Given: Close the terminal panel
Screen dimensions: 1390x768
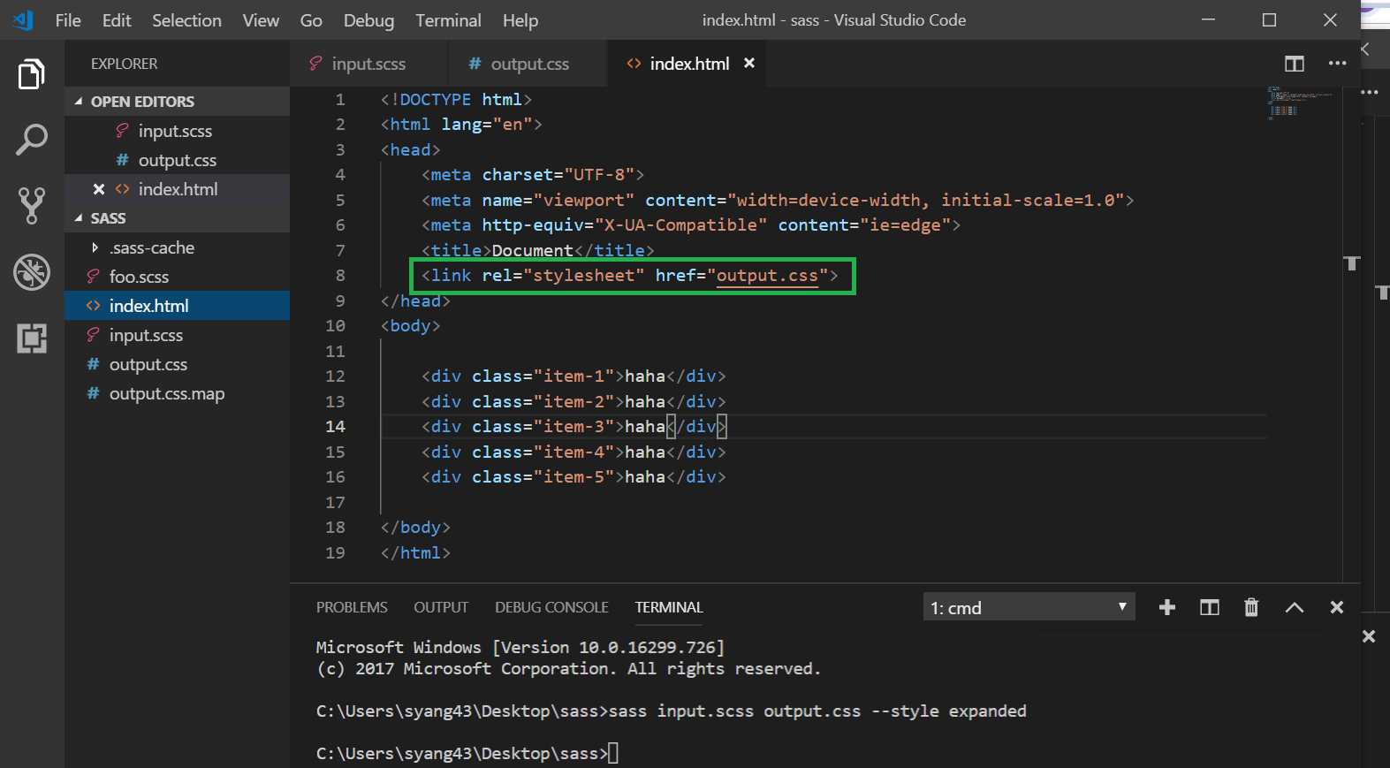Looking at the screenshot, I should coord(1337,607).
